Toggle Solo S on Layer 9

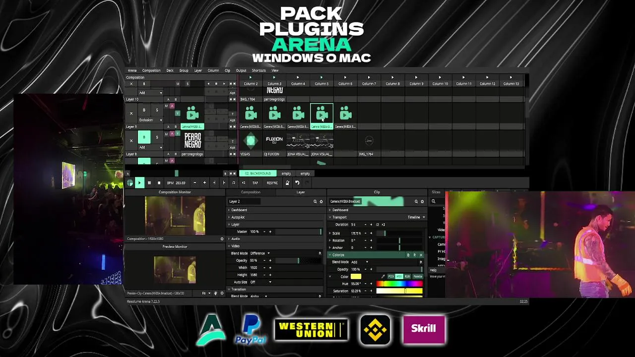click(157, 110)
